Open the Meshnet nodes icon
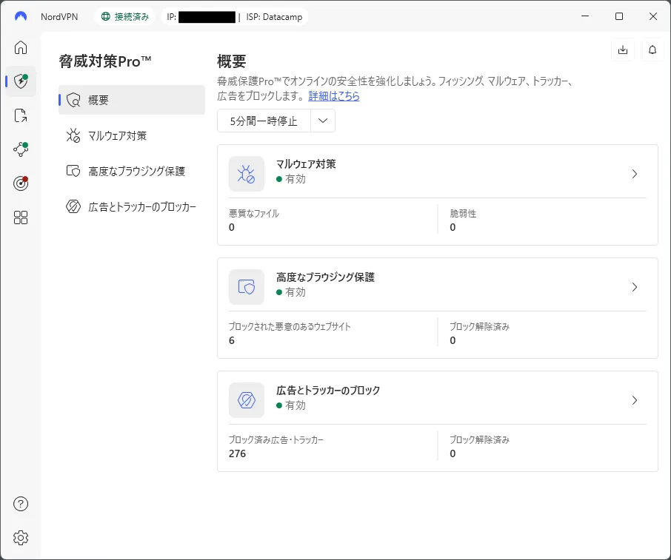This screenshot has width=671, height=560. coord(21,149)
